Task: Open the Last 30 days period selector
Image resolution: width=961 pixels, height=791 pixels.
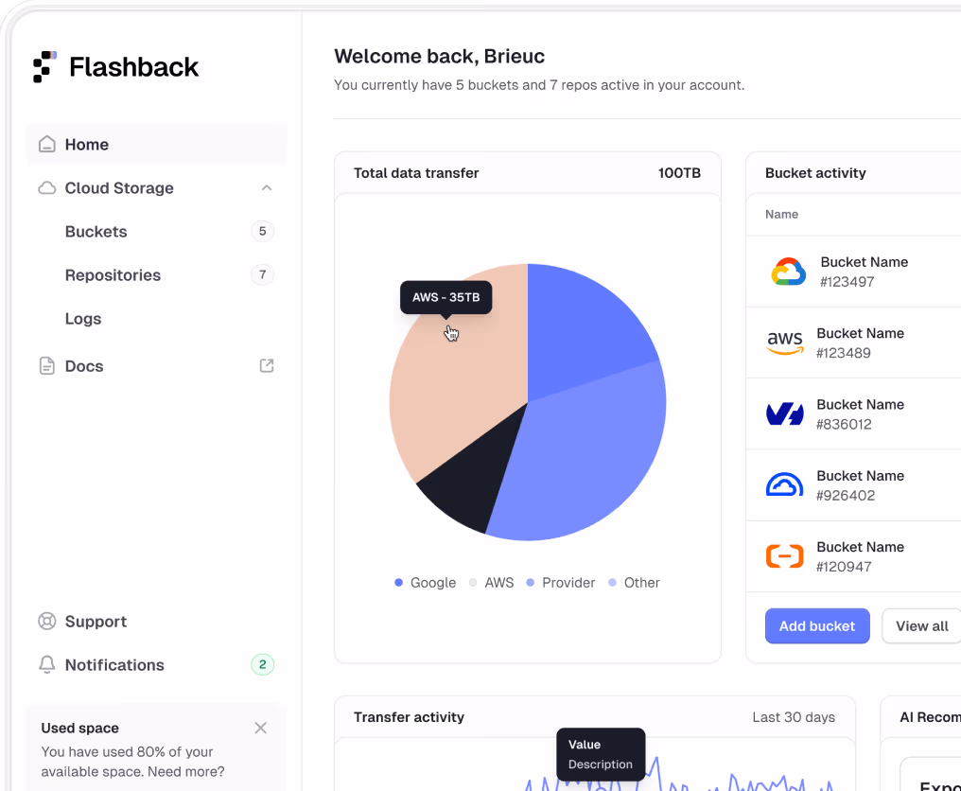Action: click(x=793, y=717)
